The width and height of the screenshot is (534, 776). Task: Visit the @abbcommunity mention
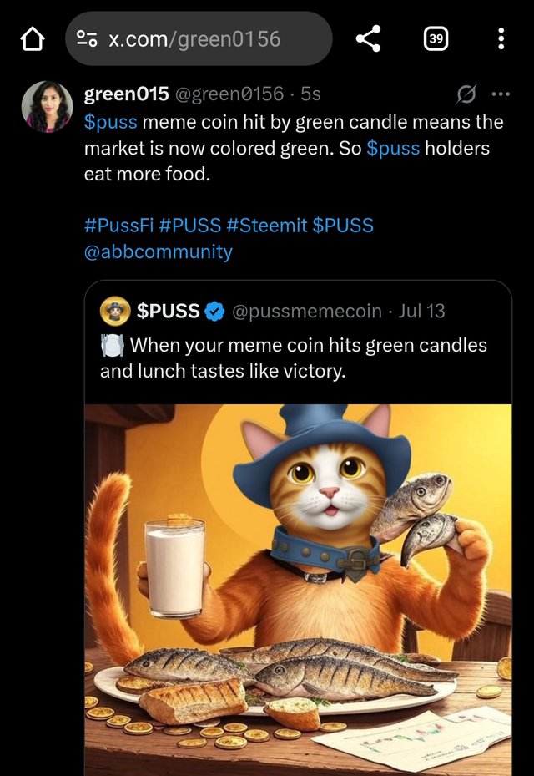[x=159, y=252]
